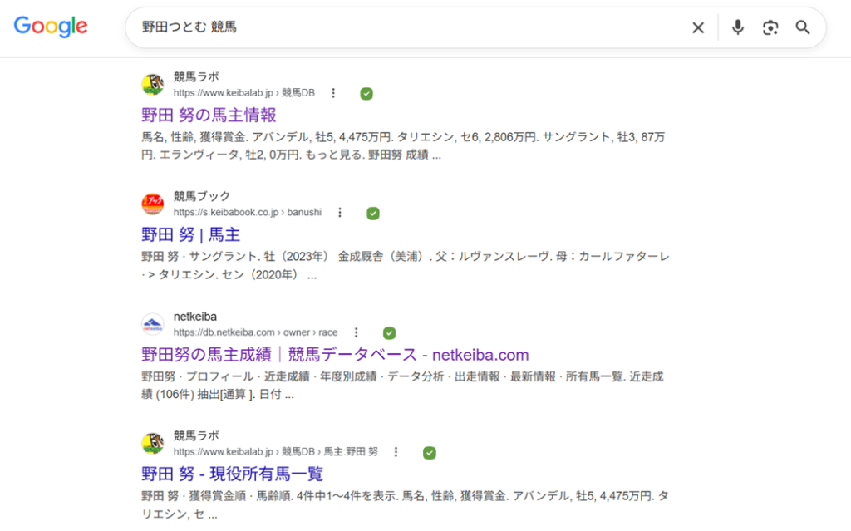Viewport: 851px width, 531px height.
Task: Open 野田努の馬主成績 netkeiba.com result
Action: pyautogui.click(x=335, y=355)
